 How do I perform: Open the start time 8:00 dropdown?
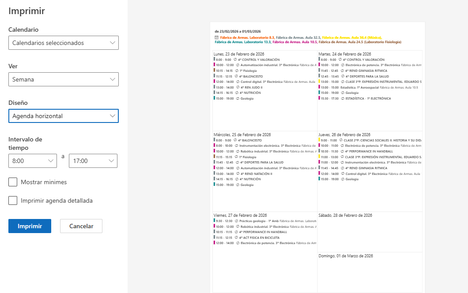click(x=32, y=161)
